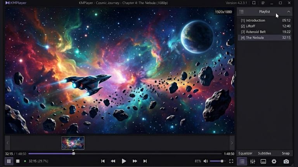Take a snapshot with the camera icon

click(x=286, y=161)
